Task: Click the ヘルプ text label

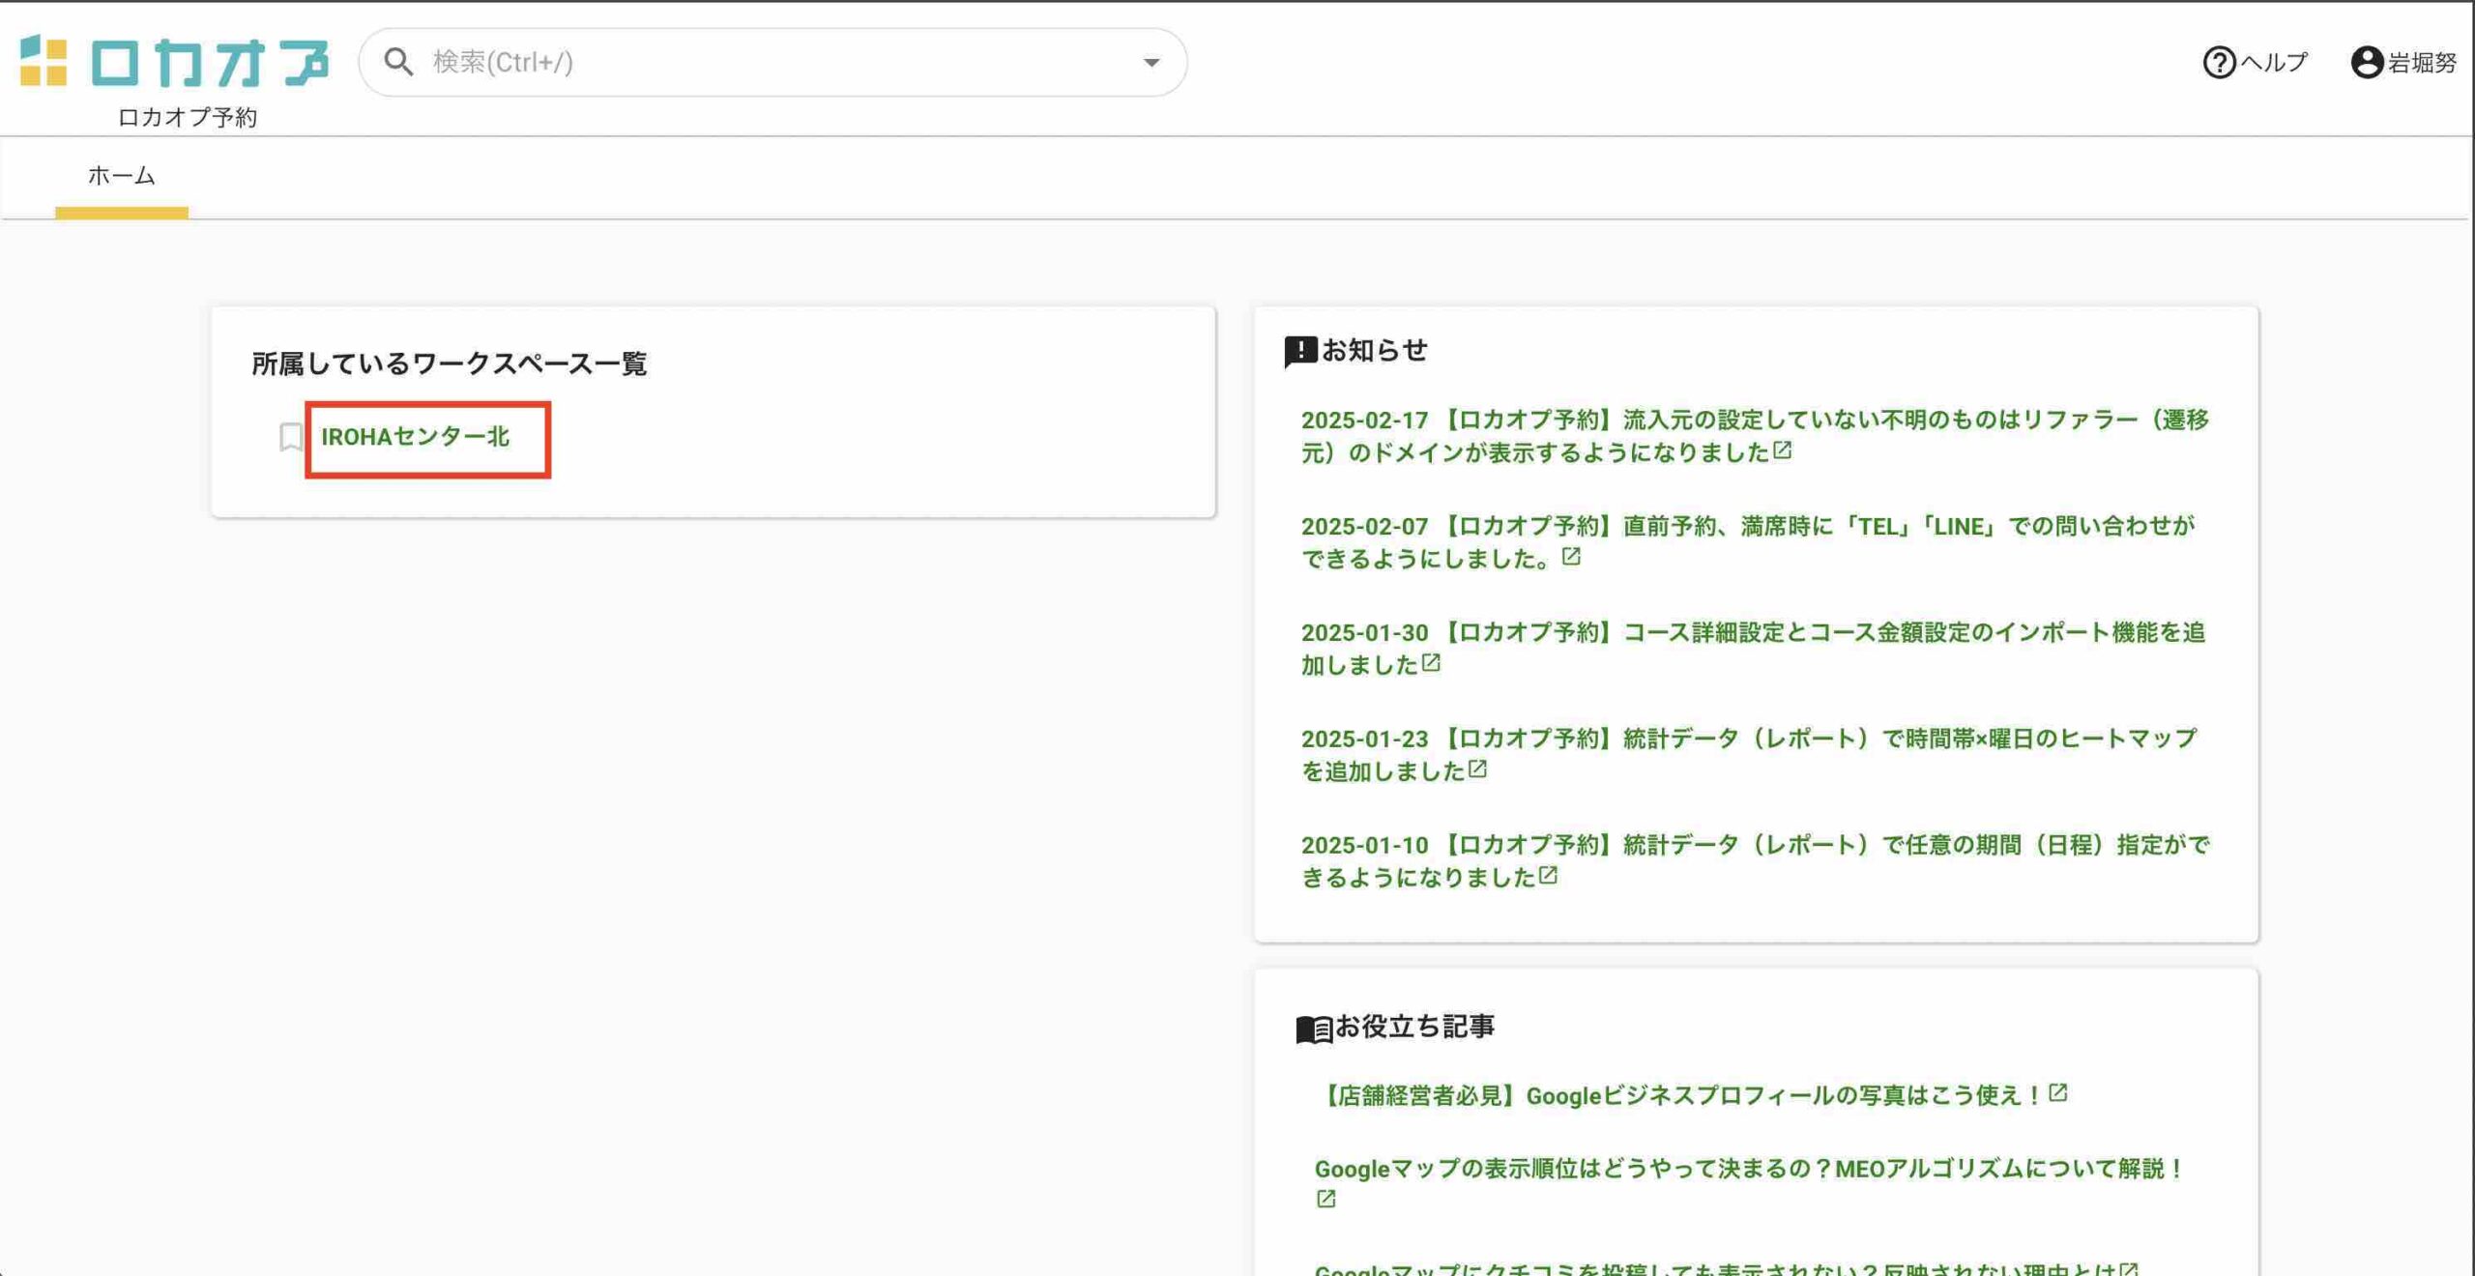Action: 2274,63
